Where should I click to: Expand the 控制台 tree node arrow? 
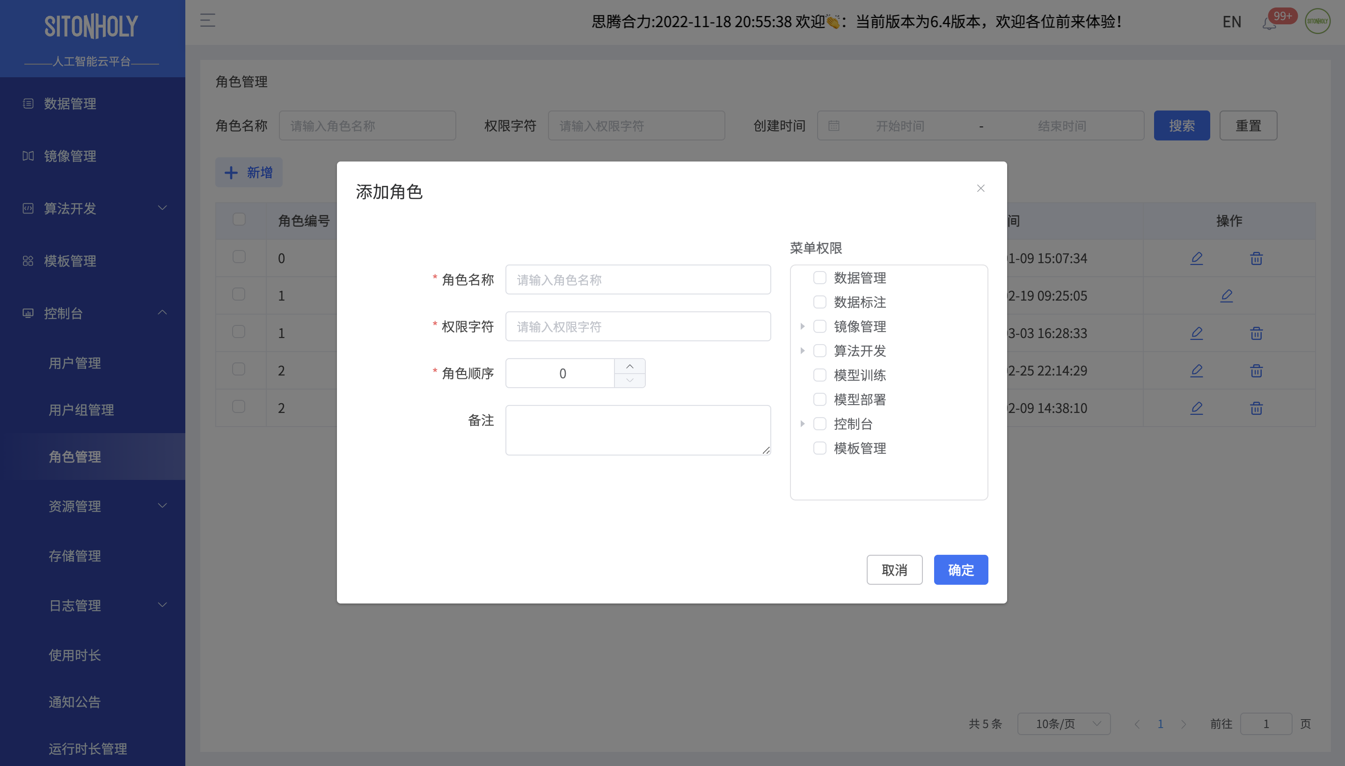(x=803, y=424)
